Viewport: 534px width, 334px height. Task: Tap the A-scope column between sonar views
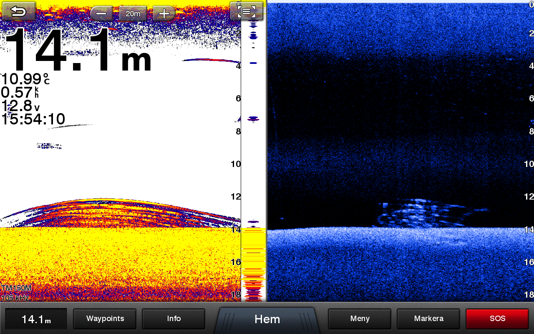click(253, 167)
